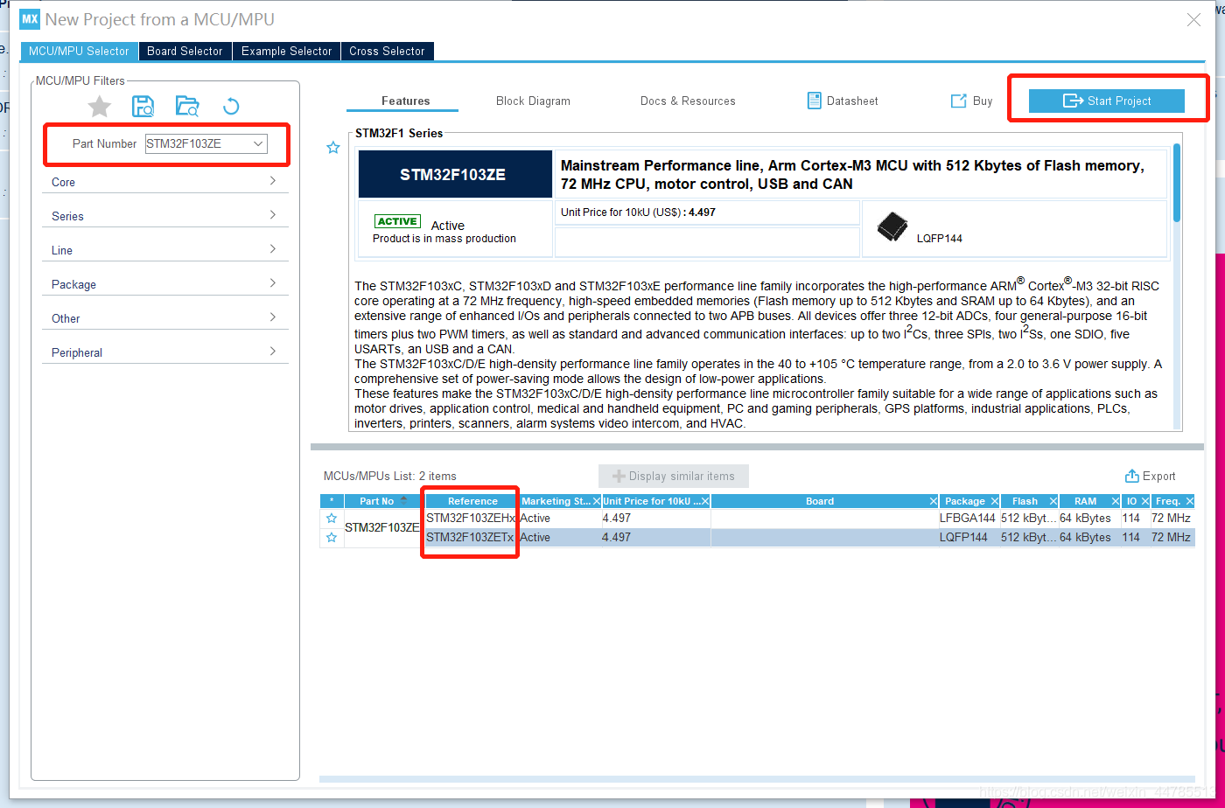Switch to Example Selector tab
This screenshot has height=808, width=1225.
(x=287, y=51)
